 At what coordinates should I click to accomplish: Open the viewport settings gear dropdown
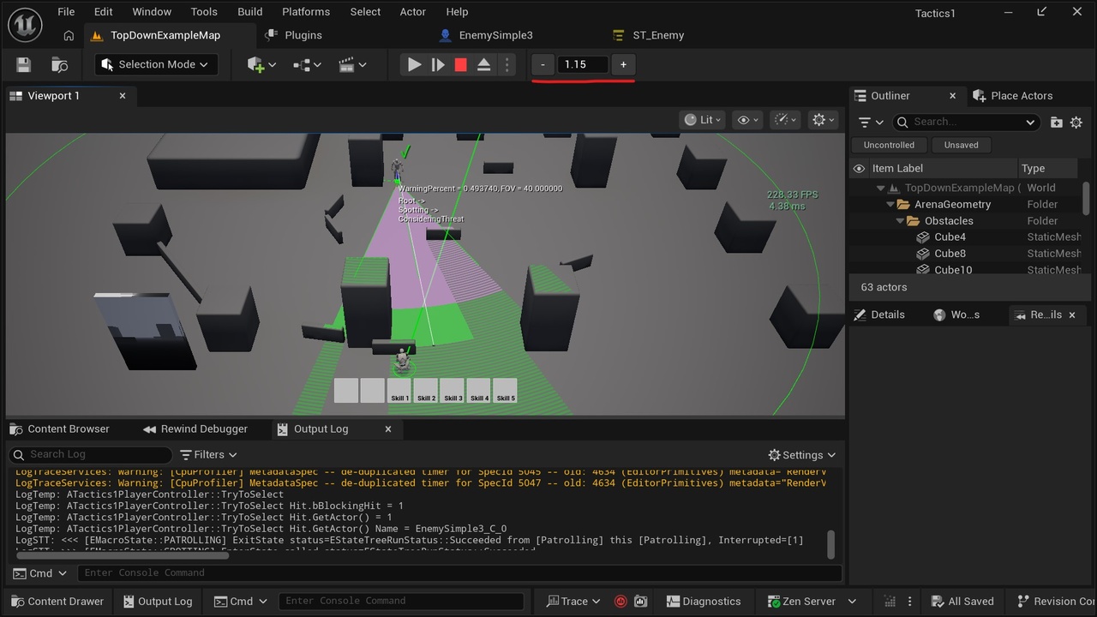[x=823, y=120]
